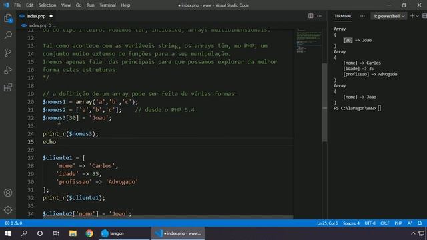Screen dimensions: 427x240
Task: Expand the chevron next to new terminal
Action: coord(418,16)
